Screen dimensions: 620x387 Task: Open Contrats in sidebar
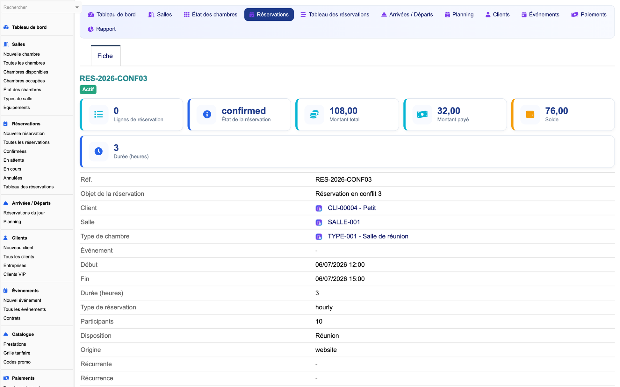point(12,318)
